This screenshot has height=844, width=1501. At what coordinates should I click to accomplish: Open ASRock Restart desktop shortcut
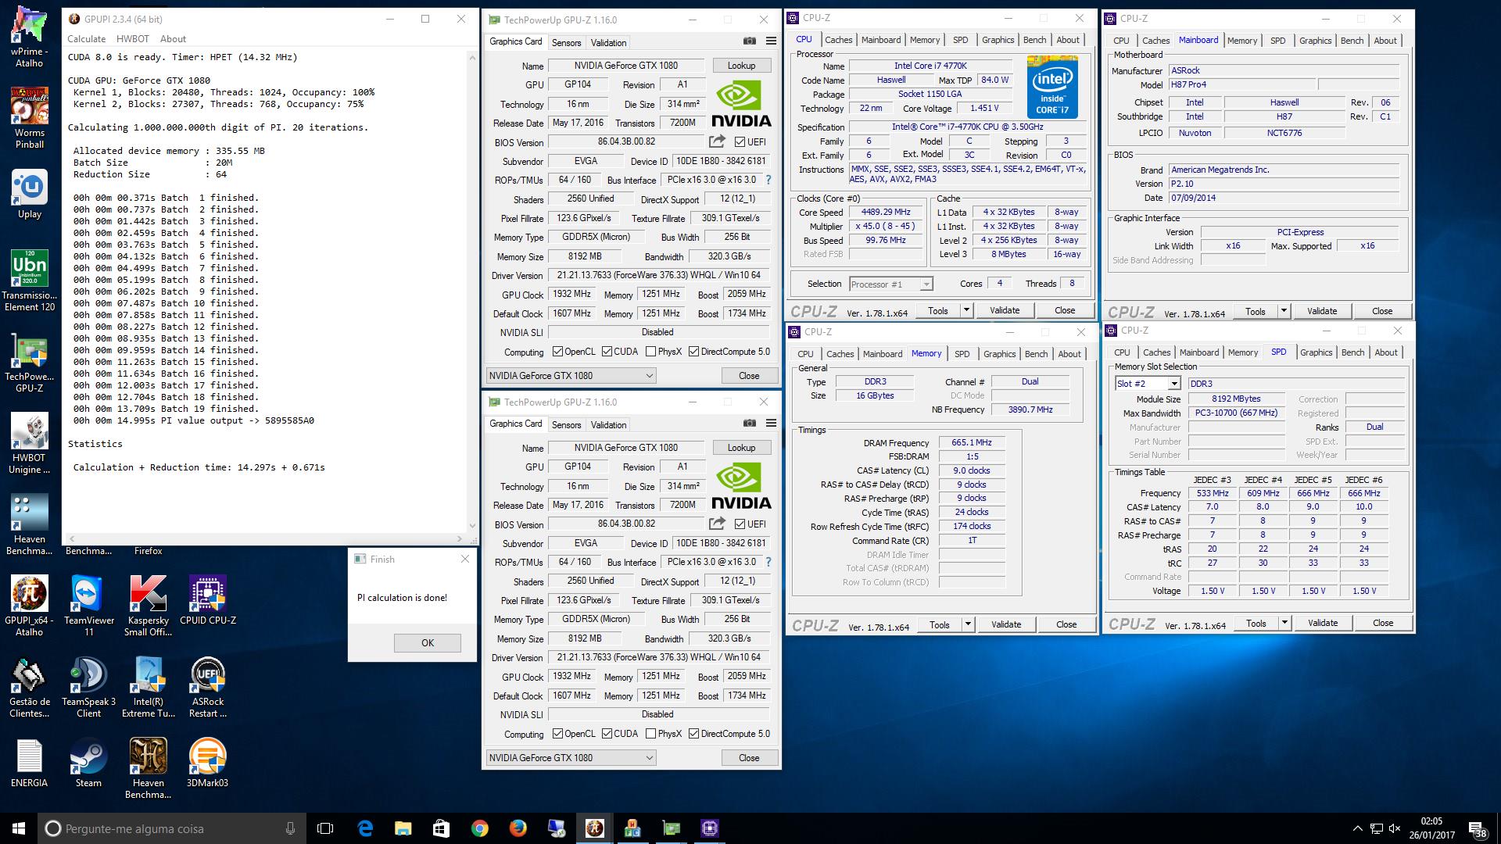pyautogui.click(x=207, y=688)
